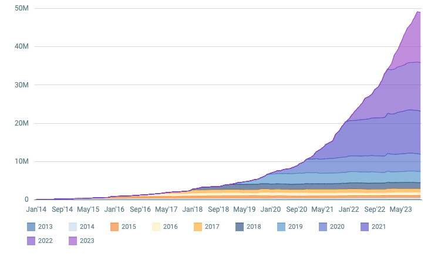Screen dimensions: 431x257
Task: Click the 30M y-axis label
Action: (21, 85)
